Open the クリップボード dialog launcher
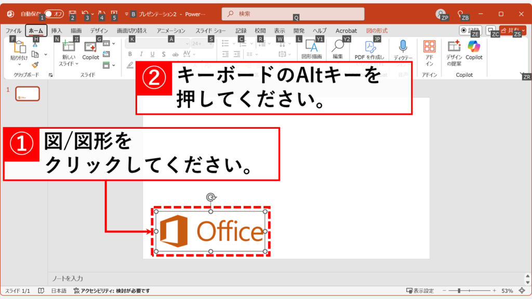 (50, 75)
